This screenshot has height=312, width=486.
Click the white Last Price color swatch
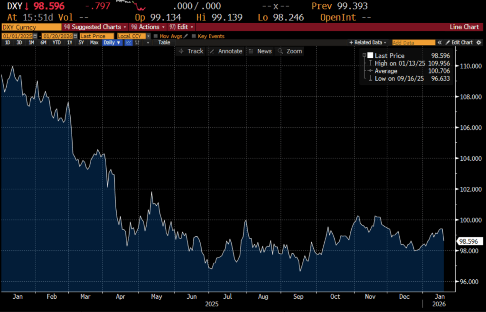point(370,55)
